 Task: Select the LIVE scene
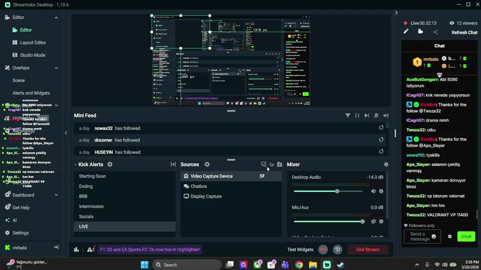click(x=125, y=227)
